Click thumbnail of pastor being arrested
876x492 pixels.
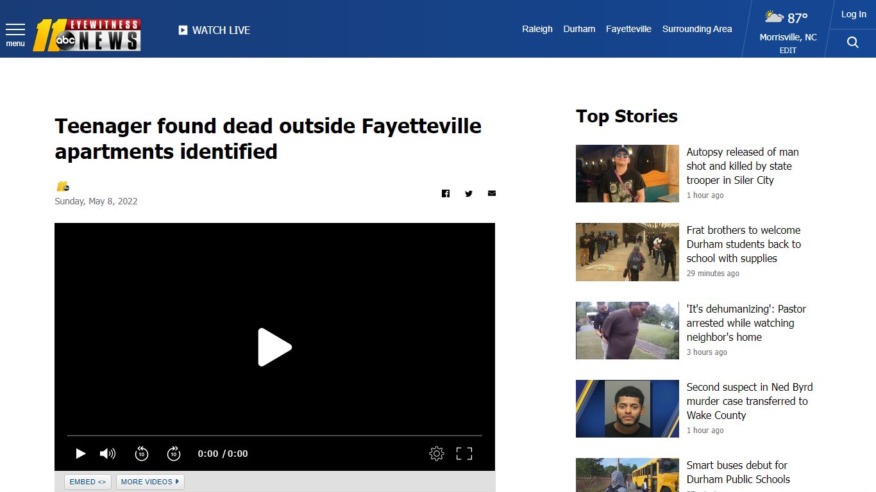click(x=627, y=331)
